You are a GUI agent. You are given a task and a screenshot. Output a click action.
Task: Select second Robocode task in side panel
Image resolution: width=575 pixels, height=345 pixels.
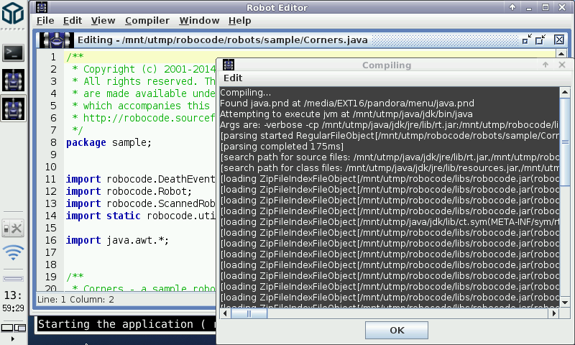pyautogui.click(x=13, y=109)
